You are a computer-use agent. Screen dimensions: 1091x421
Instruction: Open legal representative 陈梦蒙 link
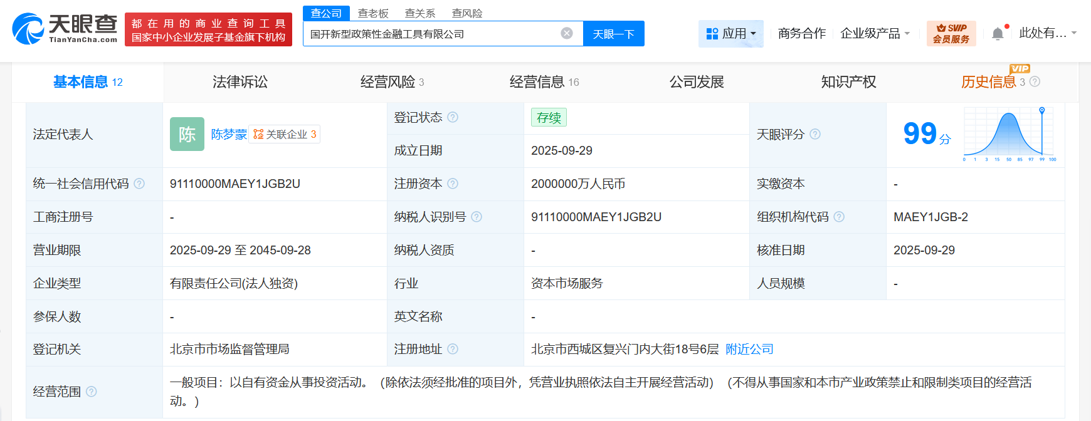coord(229,134)
